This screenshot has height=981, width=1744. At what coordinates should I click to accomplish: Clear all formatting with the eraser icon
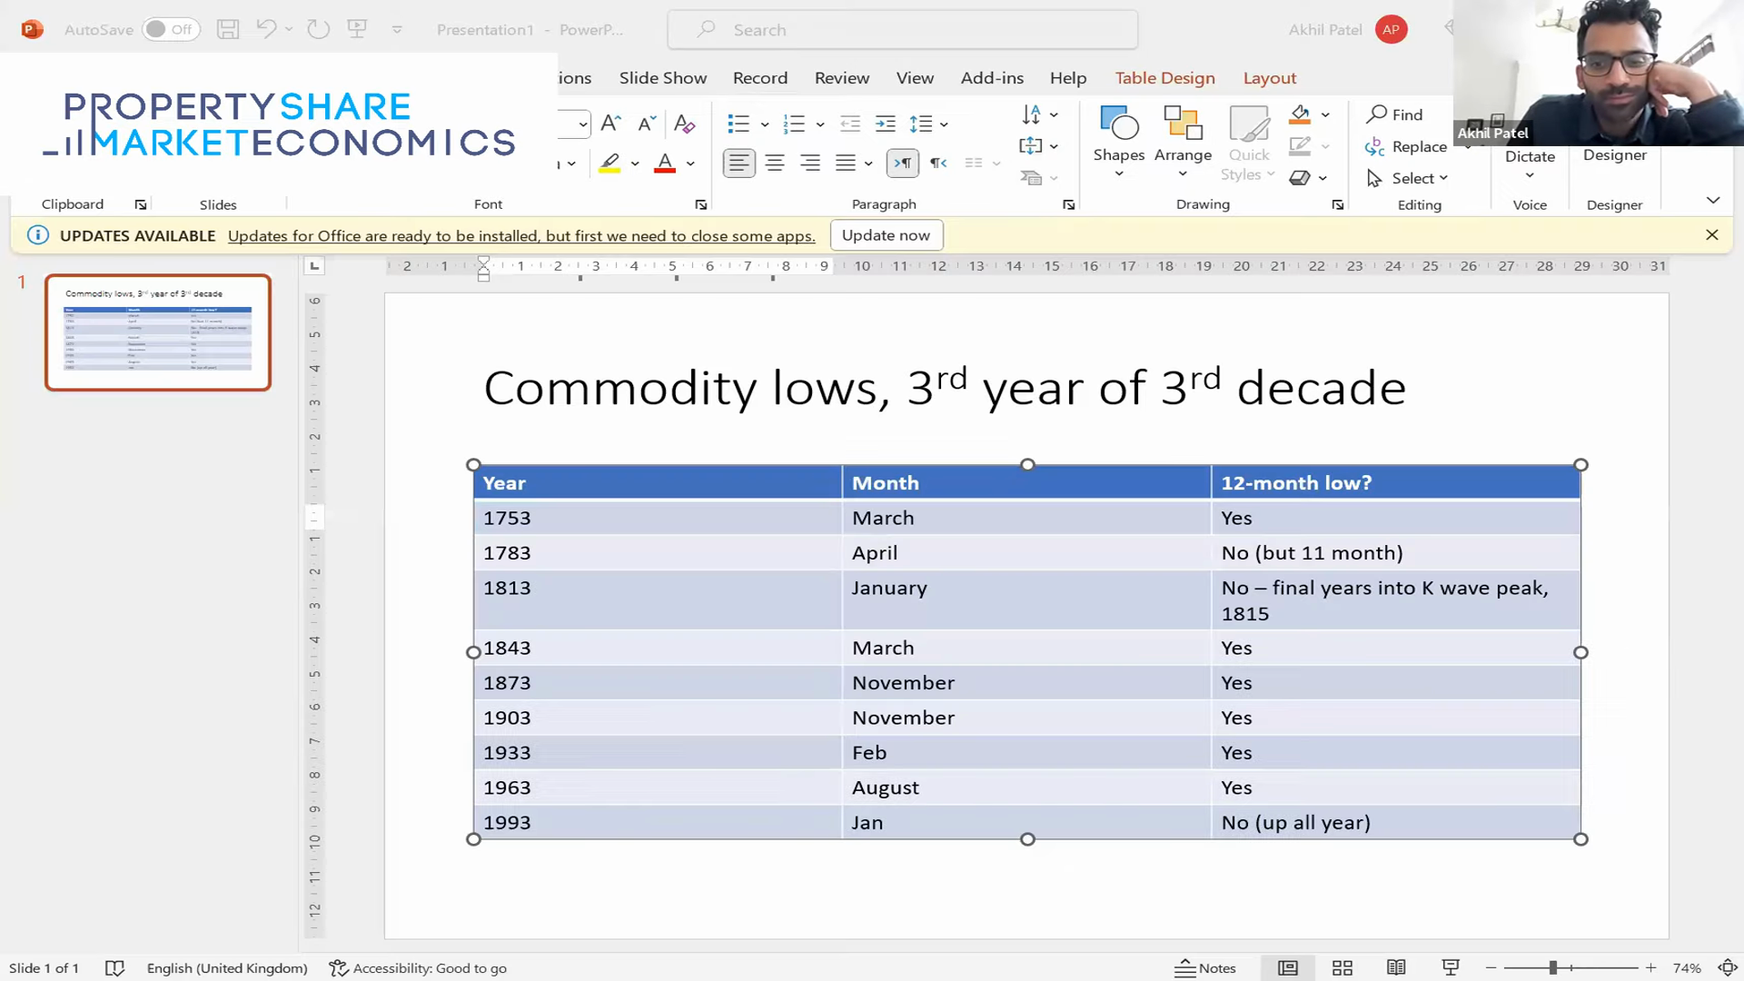coord(684,124)
